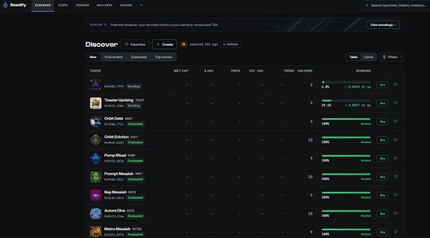
Task: Sort by BONDING column header
Action: [364, 70]
